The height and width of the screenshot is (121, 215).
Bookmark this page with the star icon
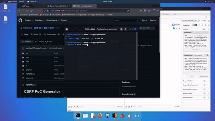[x=128, y=11]
